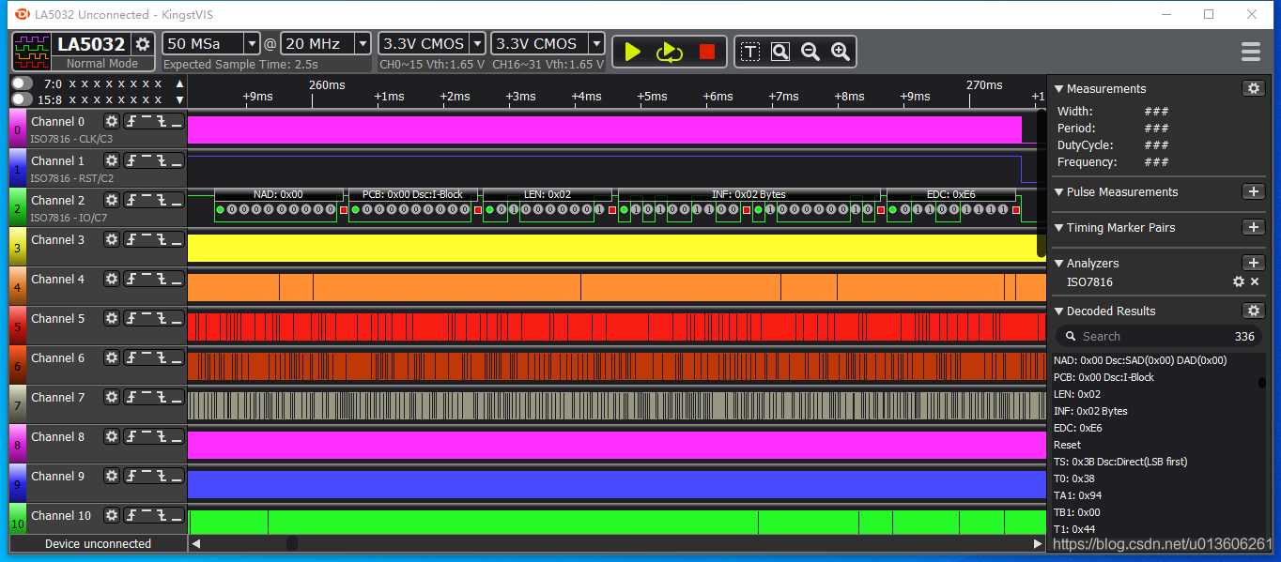The width and height of the screenshot is (1281, 562).
Task: Click the search magnifier in Decoded Results
Action: 1070,336
